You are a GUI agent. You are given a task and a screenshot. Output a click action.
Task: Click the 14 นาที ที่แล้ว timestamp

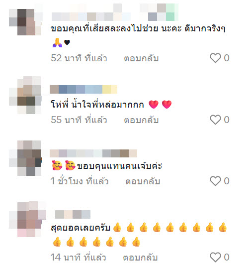(78, 258)
